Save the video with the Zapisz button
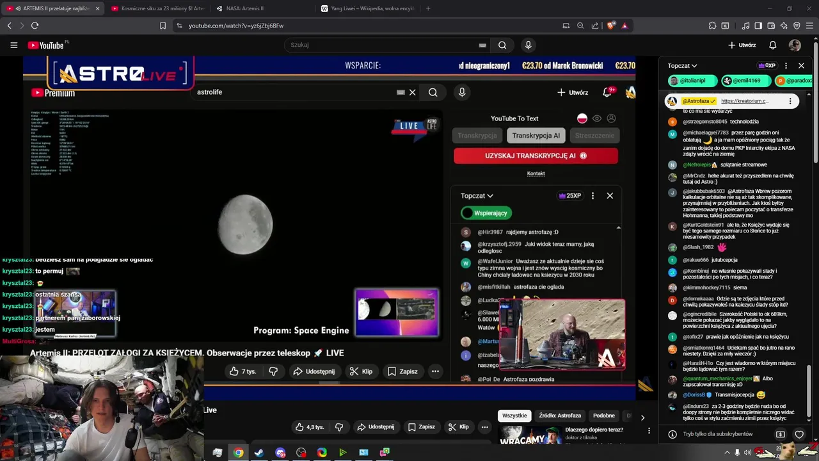The width and height of the screenshot is (819, 461). pos(420,427)
